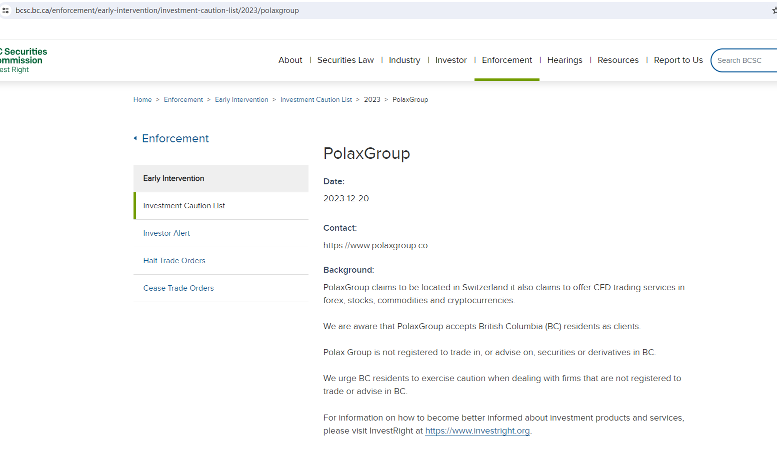Focus the Search BCSC field
Screen dimensions: 777x463
coord(745,60)
